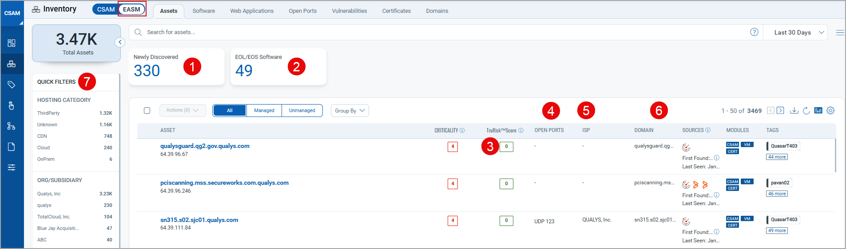Click source radar icon for qualysguard.qg2.gov.qualys.com
This screenshot has height=249, width=846.
pos(686,148)
